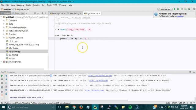Collapse the untitled3 project root

[x=1, y=17]
